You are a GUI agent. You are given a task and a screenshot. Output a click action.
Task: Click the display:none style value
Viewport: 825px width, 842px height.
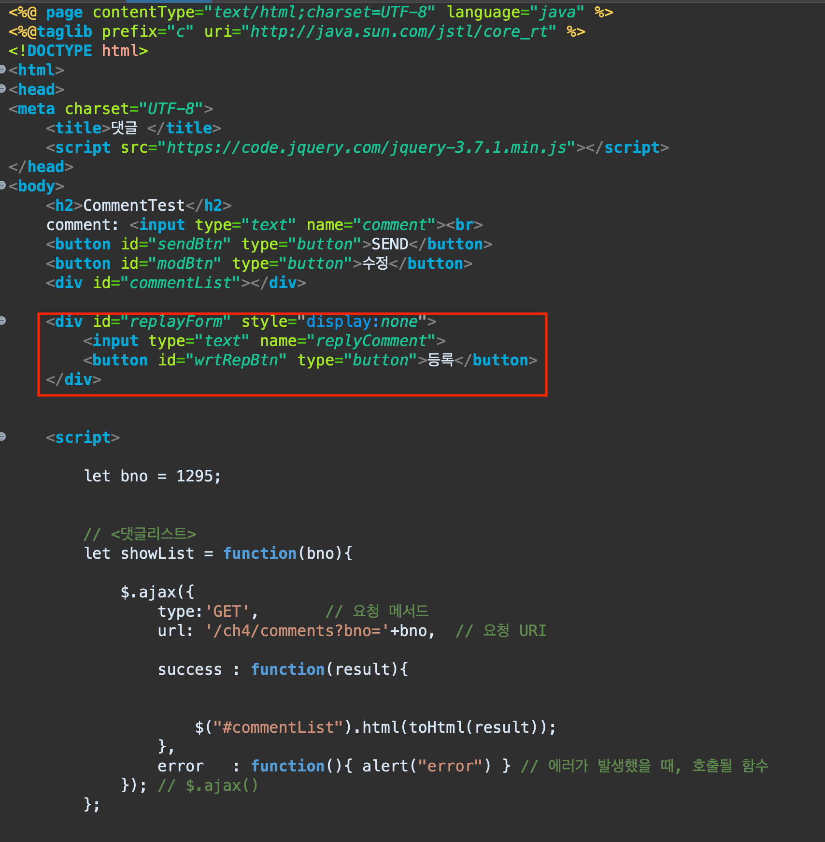pyautogui.click(x=362, y=321)
